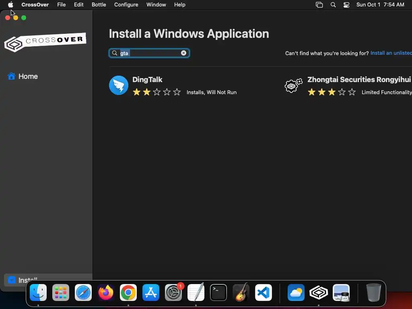The height and width of the screenshot is (309, 412).
Task: Open Preview from the Dock
Action: (341, 293)
